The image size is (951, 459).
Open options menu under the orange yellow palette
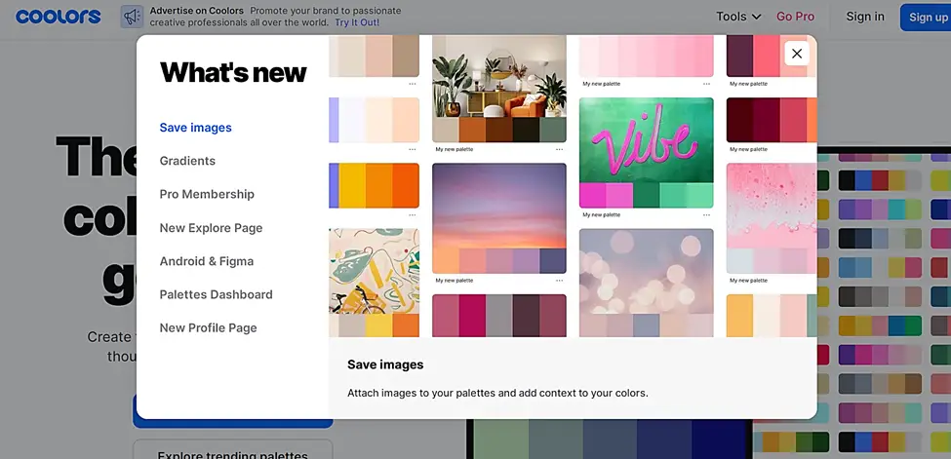413,214
